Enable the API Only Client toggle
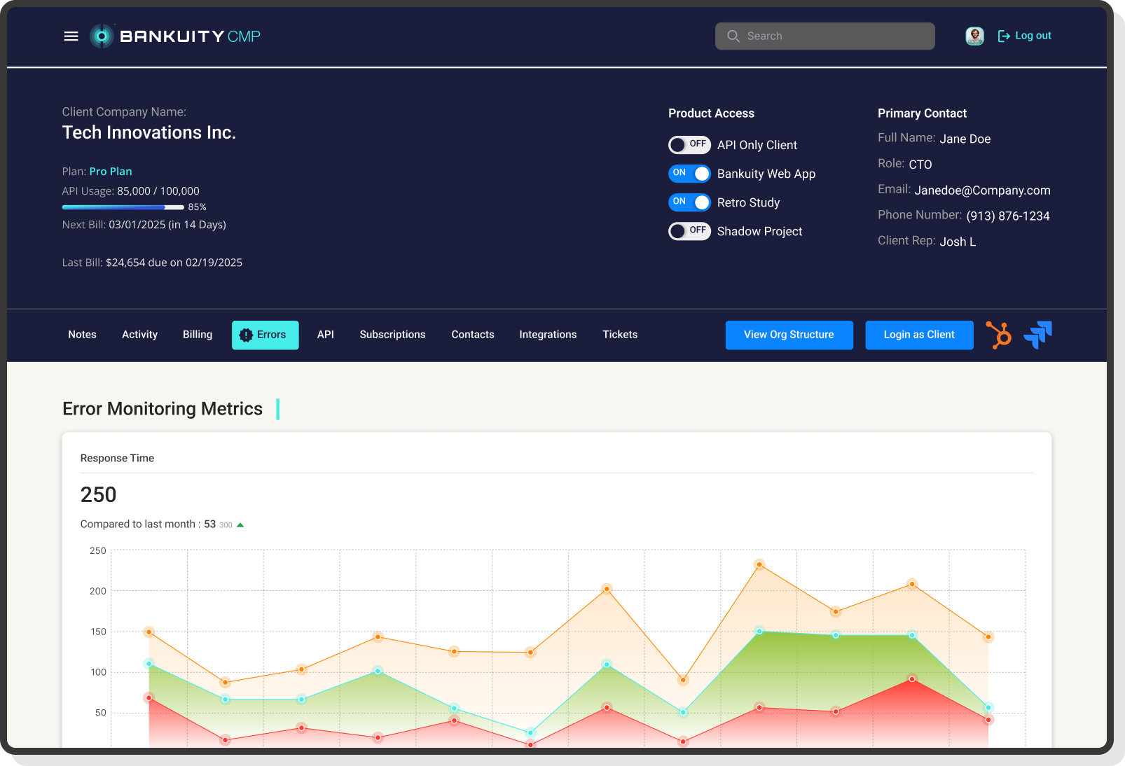This screenshot has height=766, width=1125. (689, 145)
